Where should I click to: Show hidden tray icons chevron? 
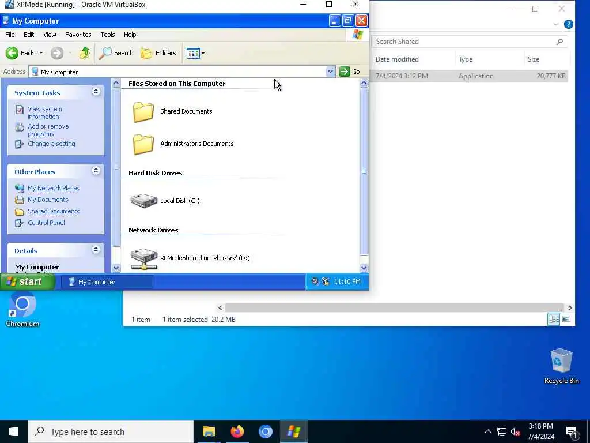click(487, 431)
